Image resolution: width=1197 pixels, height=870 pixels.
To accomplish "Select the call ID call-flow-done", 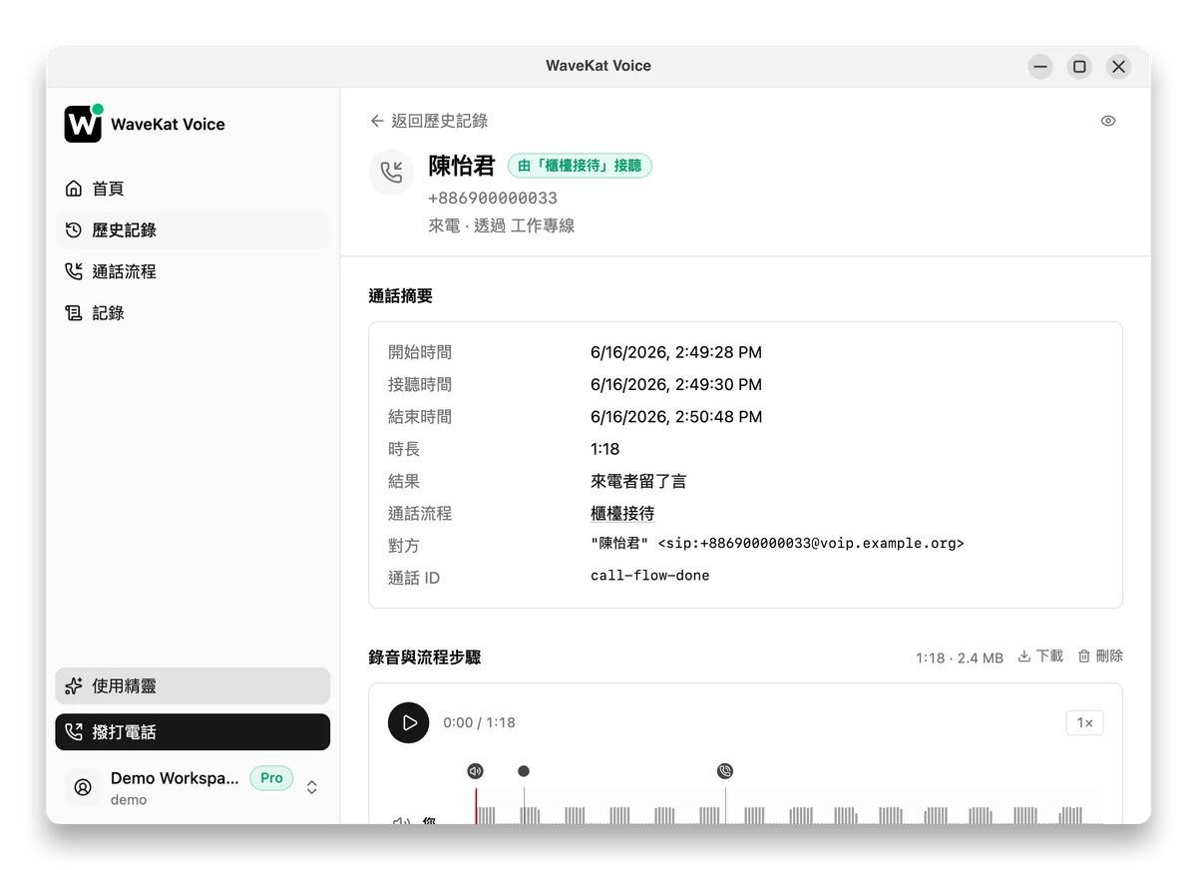I will [x=650, y=576].
